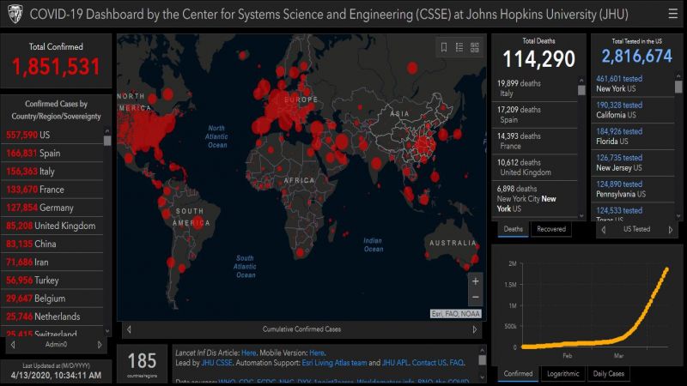687x386 pixels.
Task: Select 6,898 deaths New York City entry
Action: pyautogui.click(x=535, y=199)
